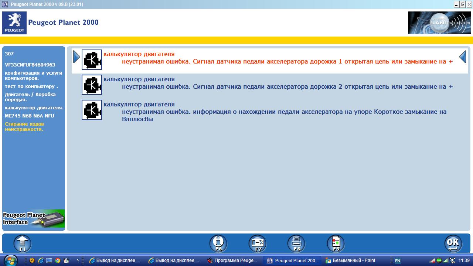
Task: Click the left-pointing arrow at row end
Action: pos(463,57)
